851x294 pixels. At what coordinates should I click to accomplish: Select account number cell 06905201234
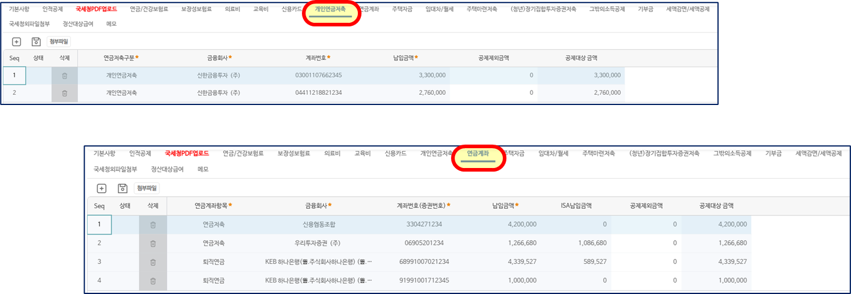pos(423,243)
